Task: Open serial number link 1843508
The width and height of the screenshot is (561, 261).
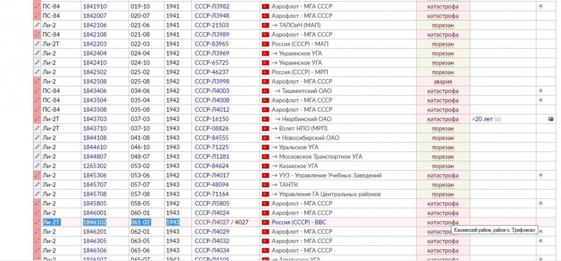Action: [x=94, y=109]
